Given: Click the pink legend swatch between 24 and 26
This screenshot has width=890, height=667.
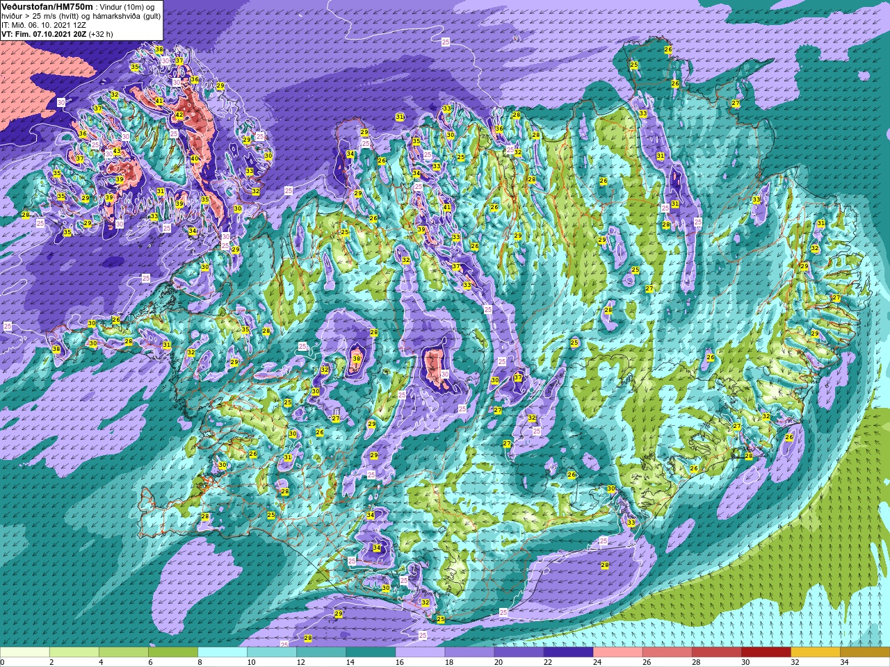Looking at the screenshot, I should coord(617,652).
